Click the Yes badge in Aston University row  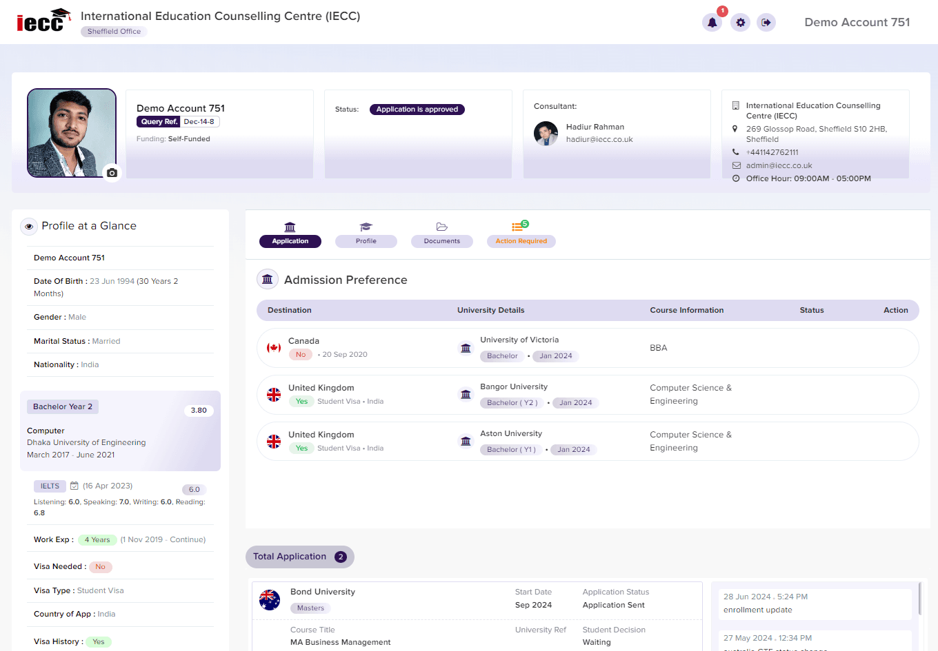(301, 448)
